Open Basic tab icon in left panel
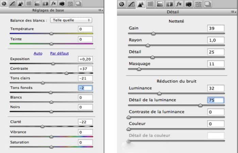 coord(4,3)
